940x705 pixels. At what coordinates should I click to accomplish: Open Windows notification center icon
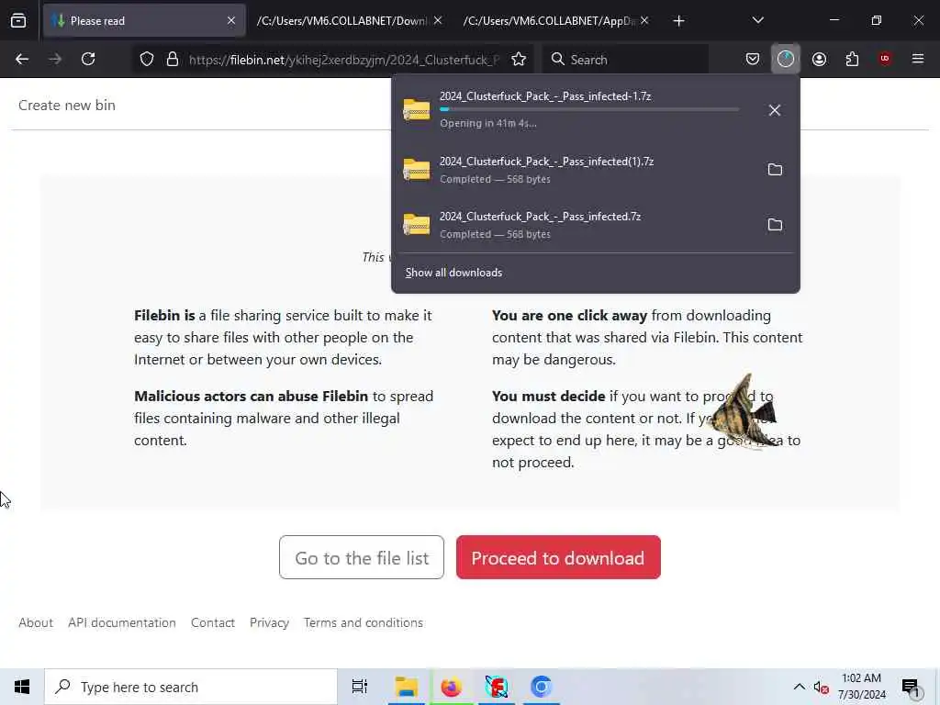pos(912,687)
